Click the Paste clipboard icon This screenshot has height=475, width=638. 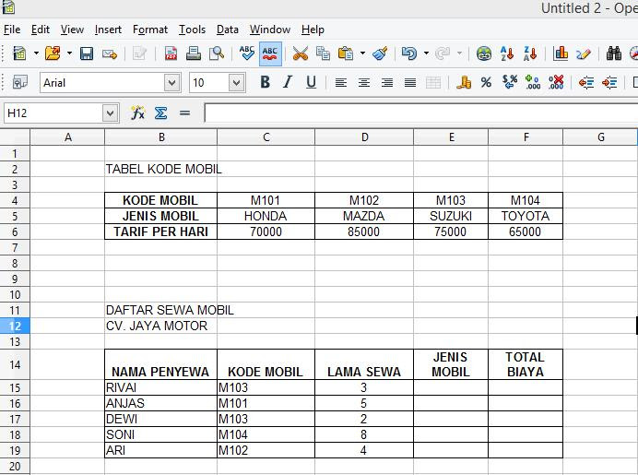tap(346, 53)
